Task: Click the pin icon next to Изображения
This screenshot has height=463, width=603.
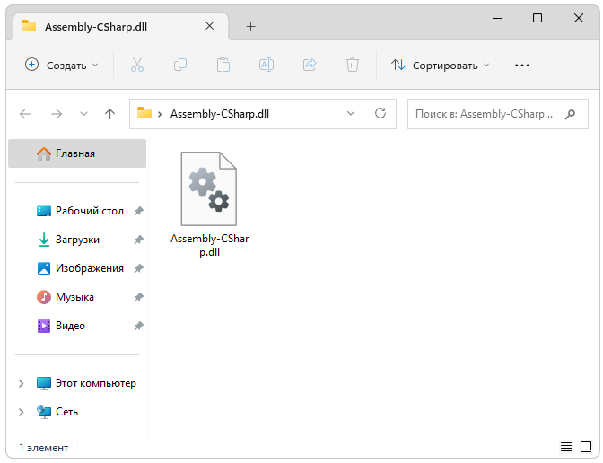Action: (138, 268)
